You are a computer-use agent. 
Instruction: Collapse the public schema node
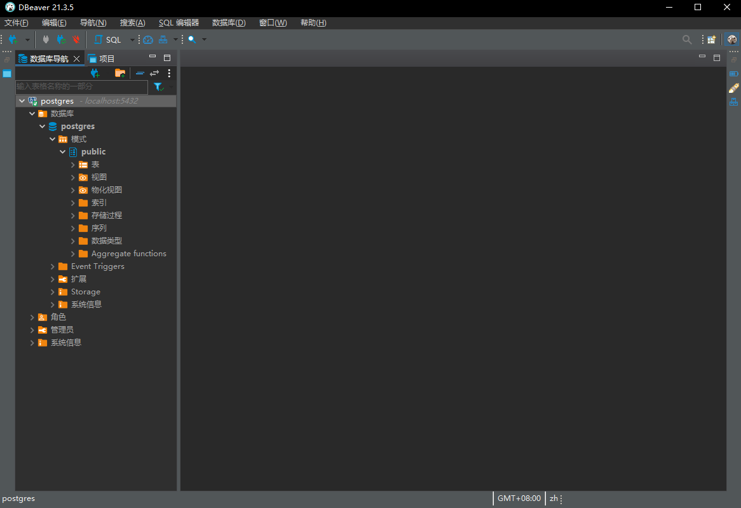point(62,152)
